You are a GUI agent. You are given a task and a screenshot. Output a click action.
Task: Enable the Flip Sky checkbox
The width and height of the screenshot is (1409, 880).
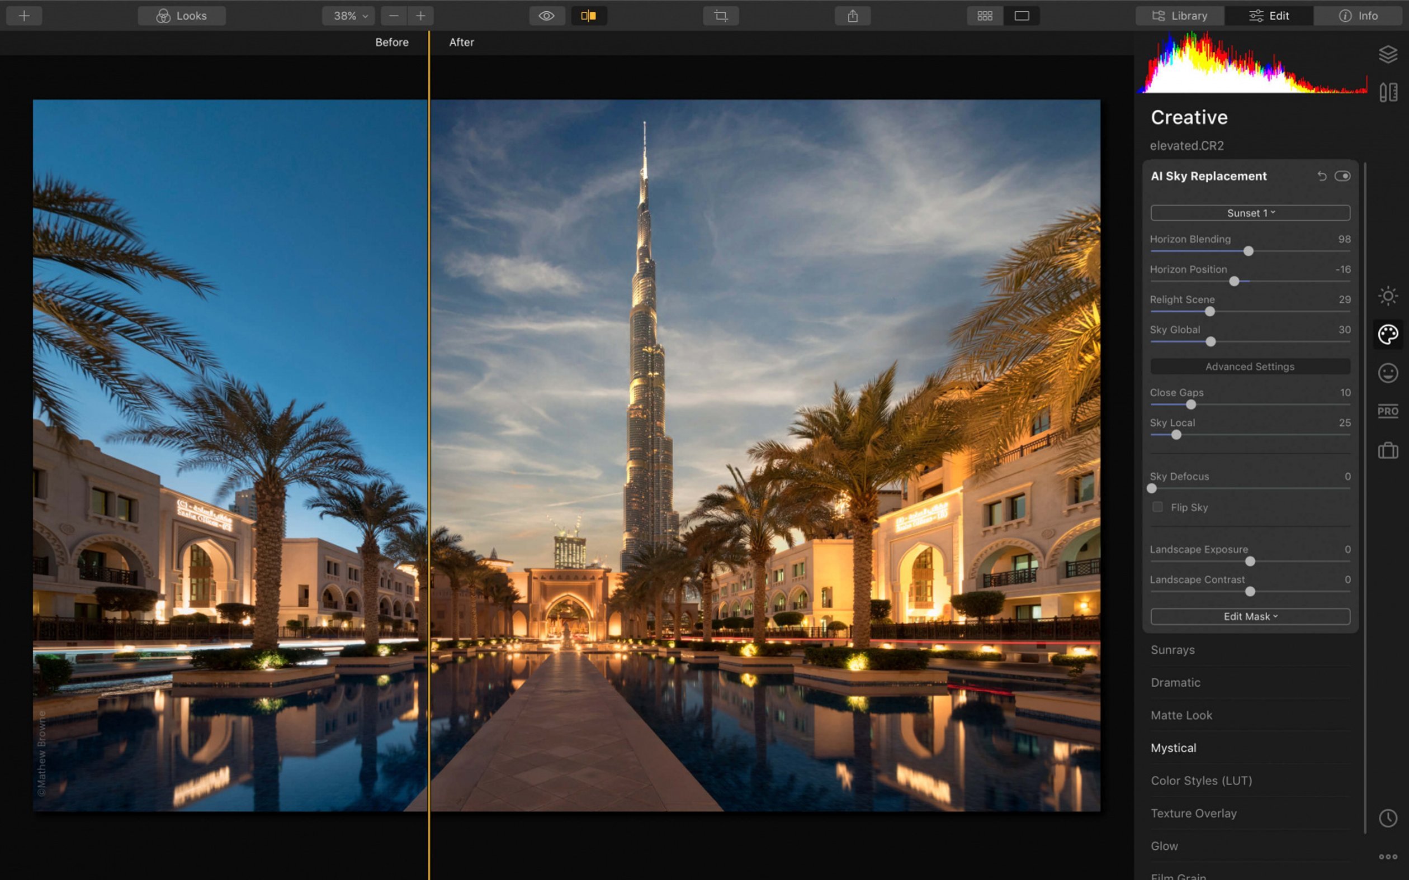(x=1156, y=507)
